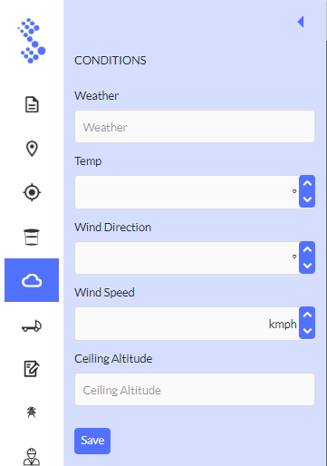Open the worker helmet sidebar icon
This screenshot has width=327, height=466.
pyautogui.click(x=32, y=457)
